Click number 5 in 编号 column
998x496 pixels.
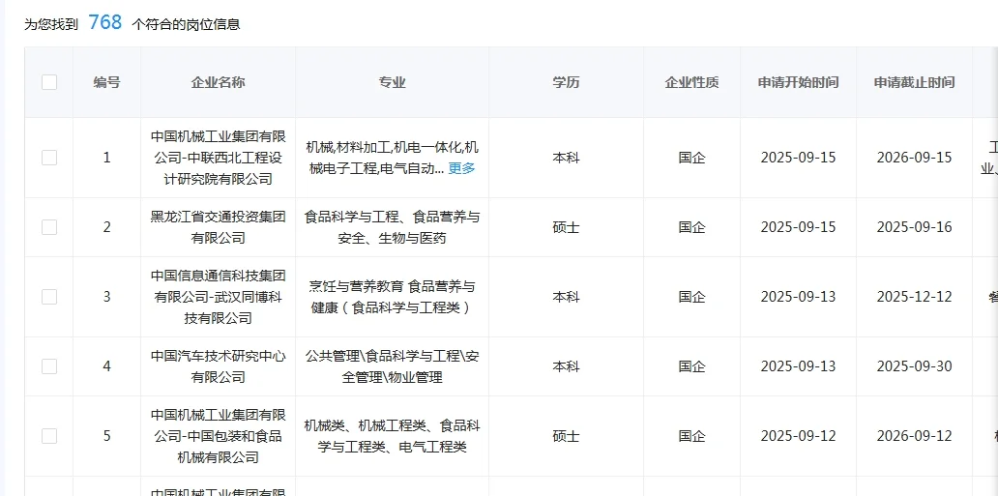(106, 436)
